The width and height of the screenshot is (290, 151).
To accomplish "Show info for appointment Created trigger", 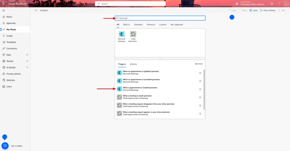I will click(200, 89).
